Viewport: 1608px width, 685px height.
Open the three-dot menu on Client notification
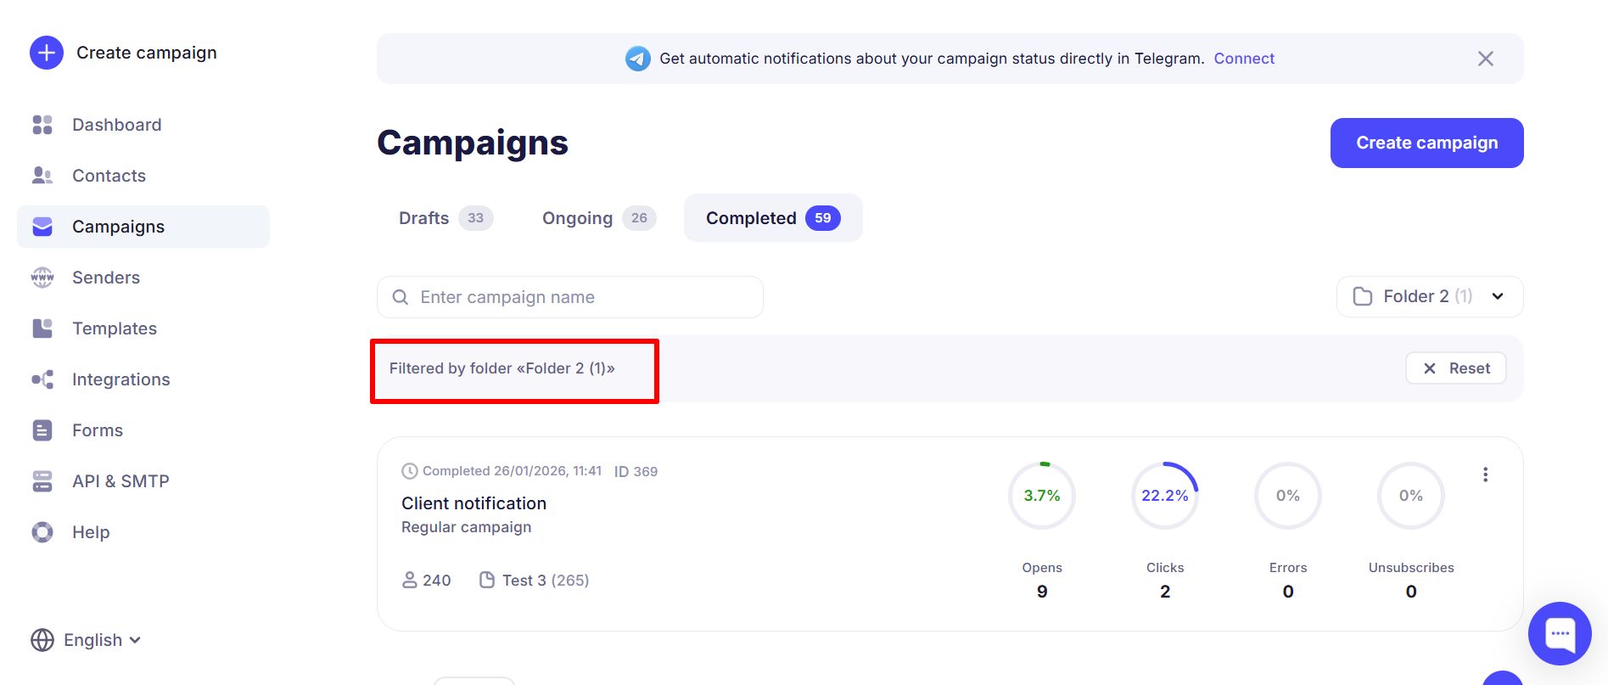1485,474
